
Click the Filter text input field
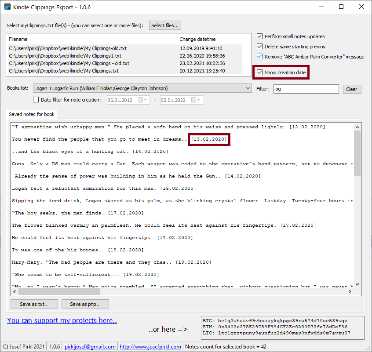306,89
